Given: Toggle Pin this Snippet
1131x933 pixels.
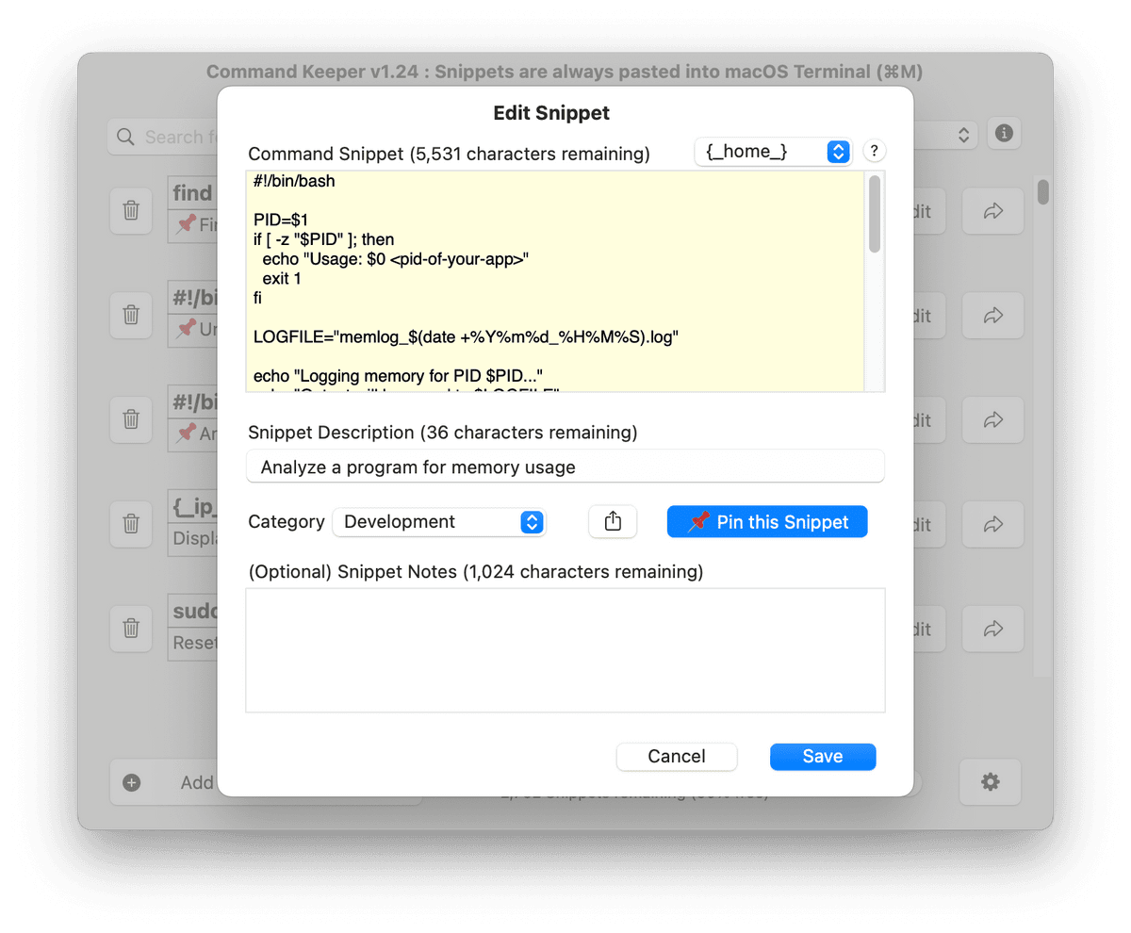Looking at the screenshot, I should click(x=767, y=522).
